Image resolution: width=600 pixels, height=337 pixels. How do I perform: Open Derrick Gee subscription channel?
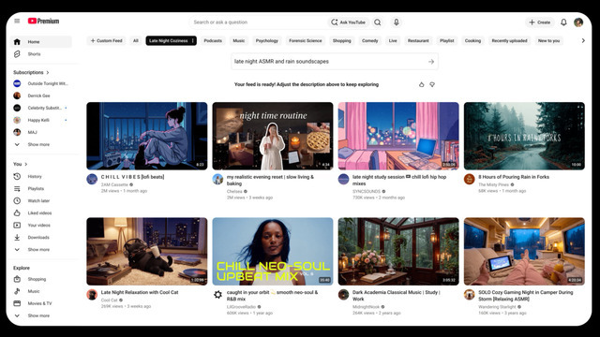(x=41, y=95)
